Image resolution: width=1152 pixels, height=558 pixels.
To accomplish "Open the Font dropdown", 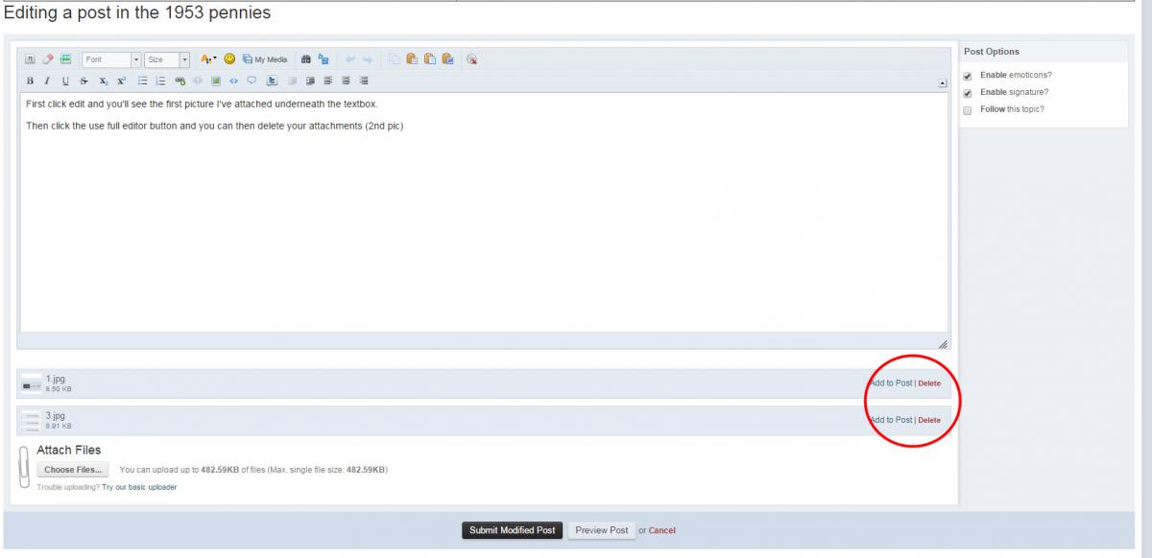I will pyautogui.click(x=111, y=59).
